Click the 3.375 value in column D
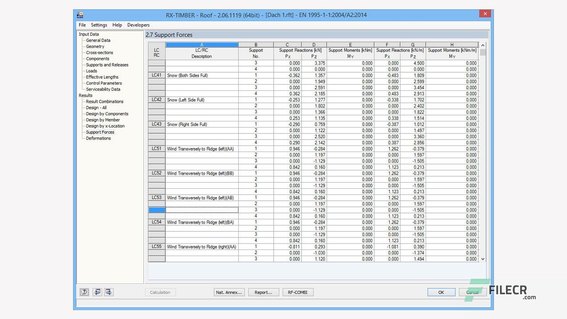 pos(314,63)
